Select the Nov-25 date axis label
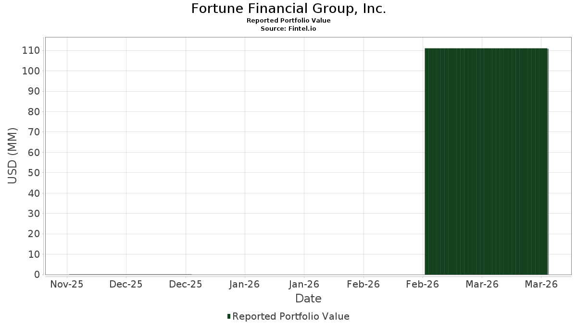577x324 pixels. pyautogui.click(x=67, y=284)
